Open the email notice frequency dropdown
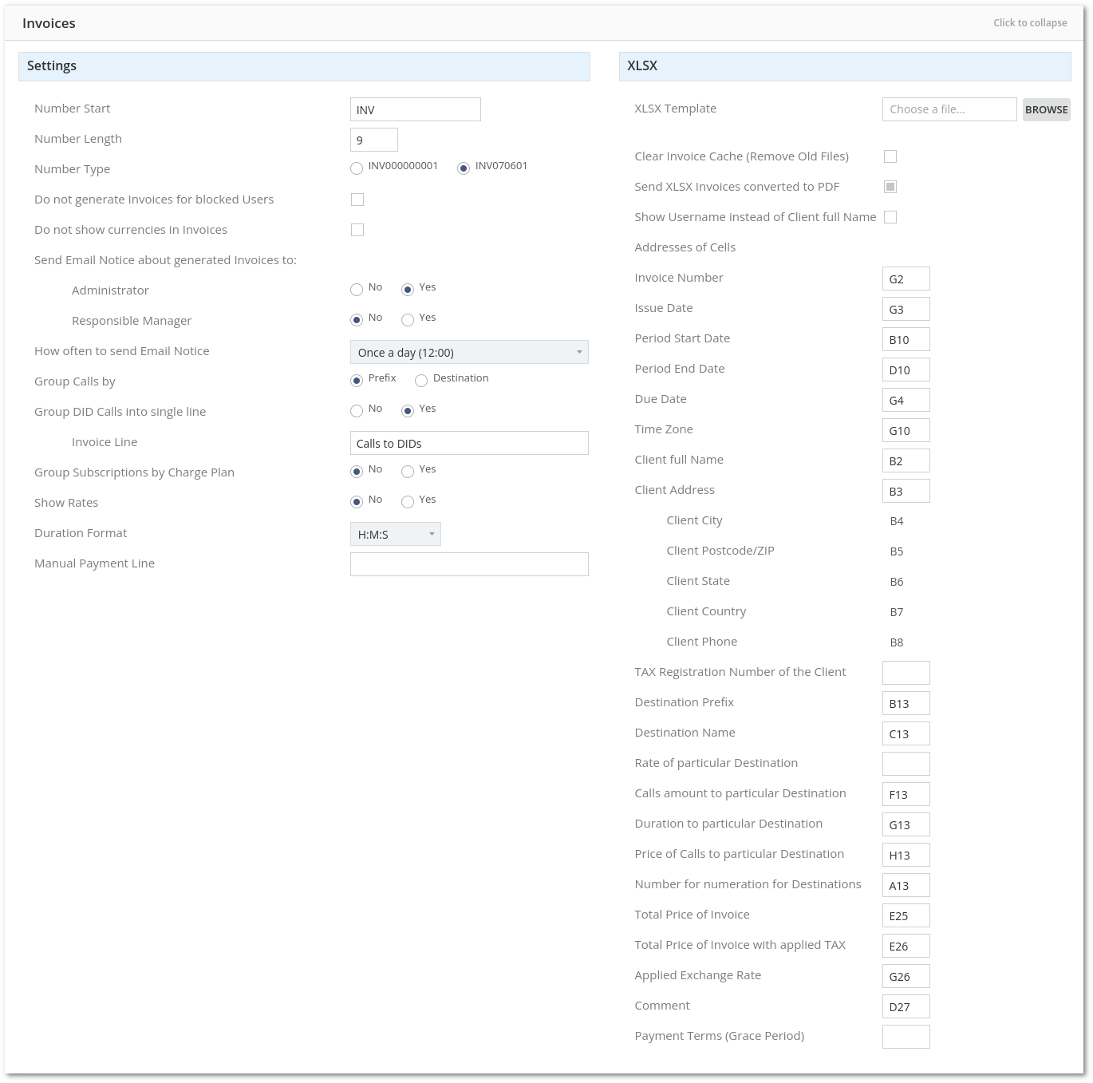1093x1083 pixels. (x=469, y=352)
